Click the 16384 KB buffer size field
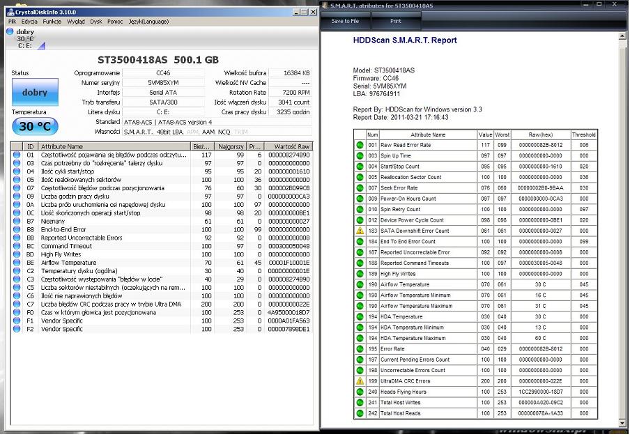 (x=290, y=73)
